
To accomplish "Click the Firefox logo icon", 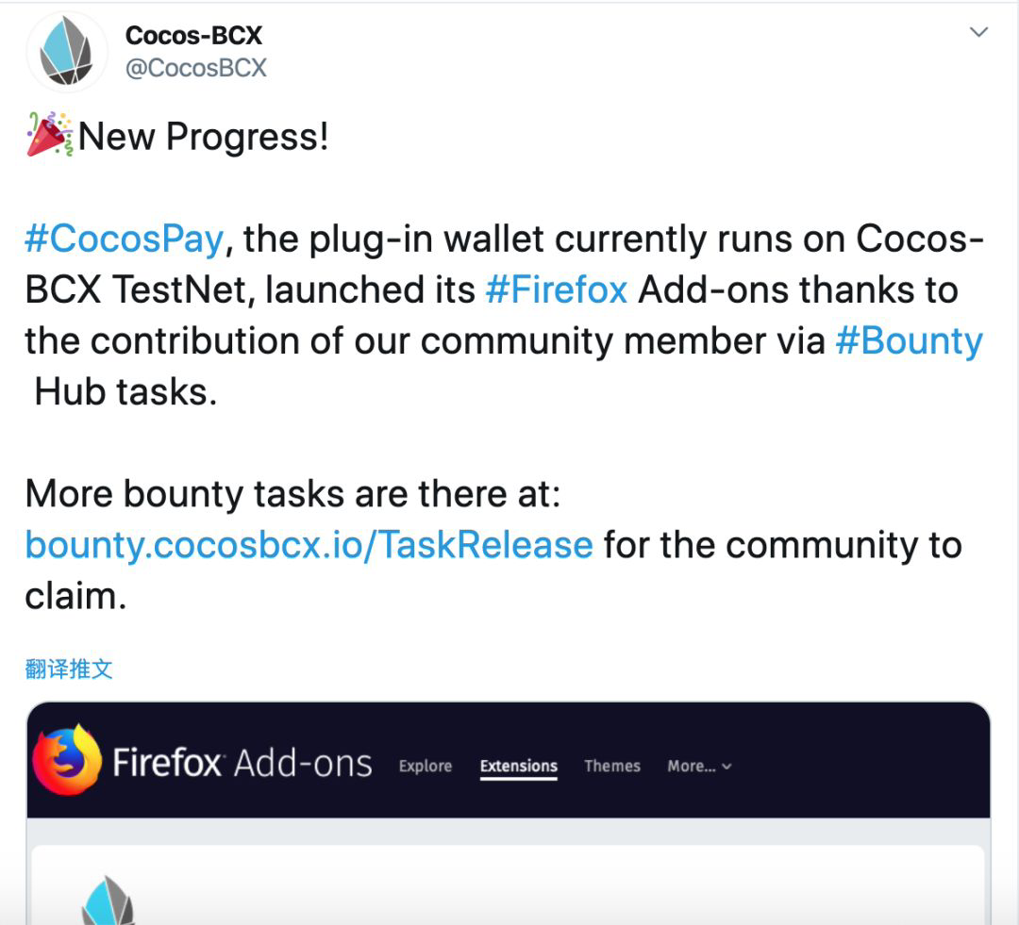I will (67, 759).
